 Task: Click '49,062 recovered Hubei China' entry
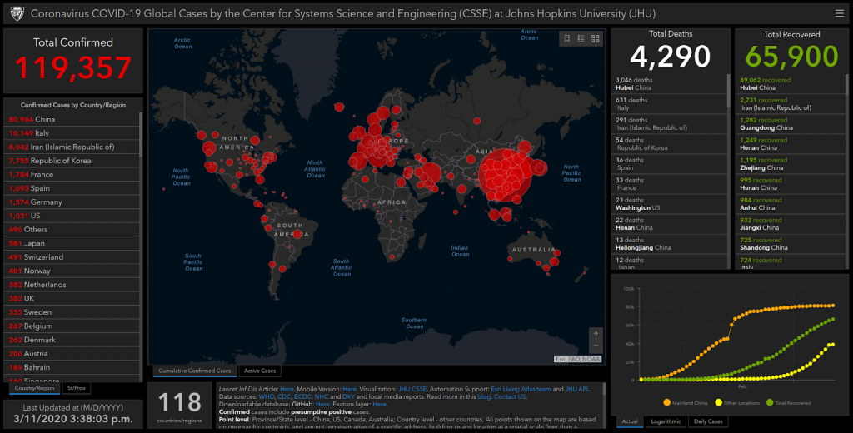tap(790, 84)
